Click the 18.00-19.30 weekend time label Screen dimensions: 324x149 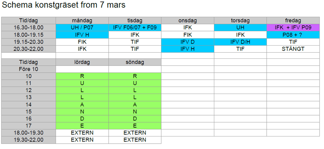point(29,132)
